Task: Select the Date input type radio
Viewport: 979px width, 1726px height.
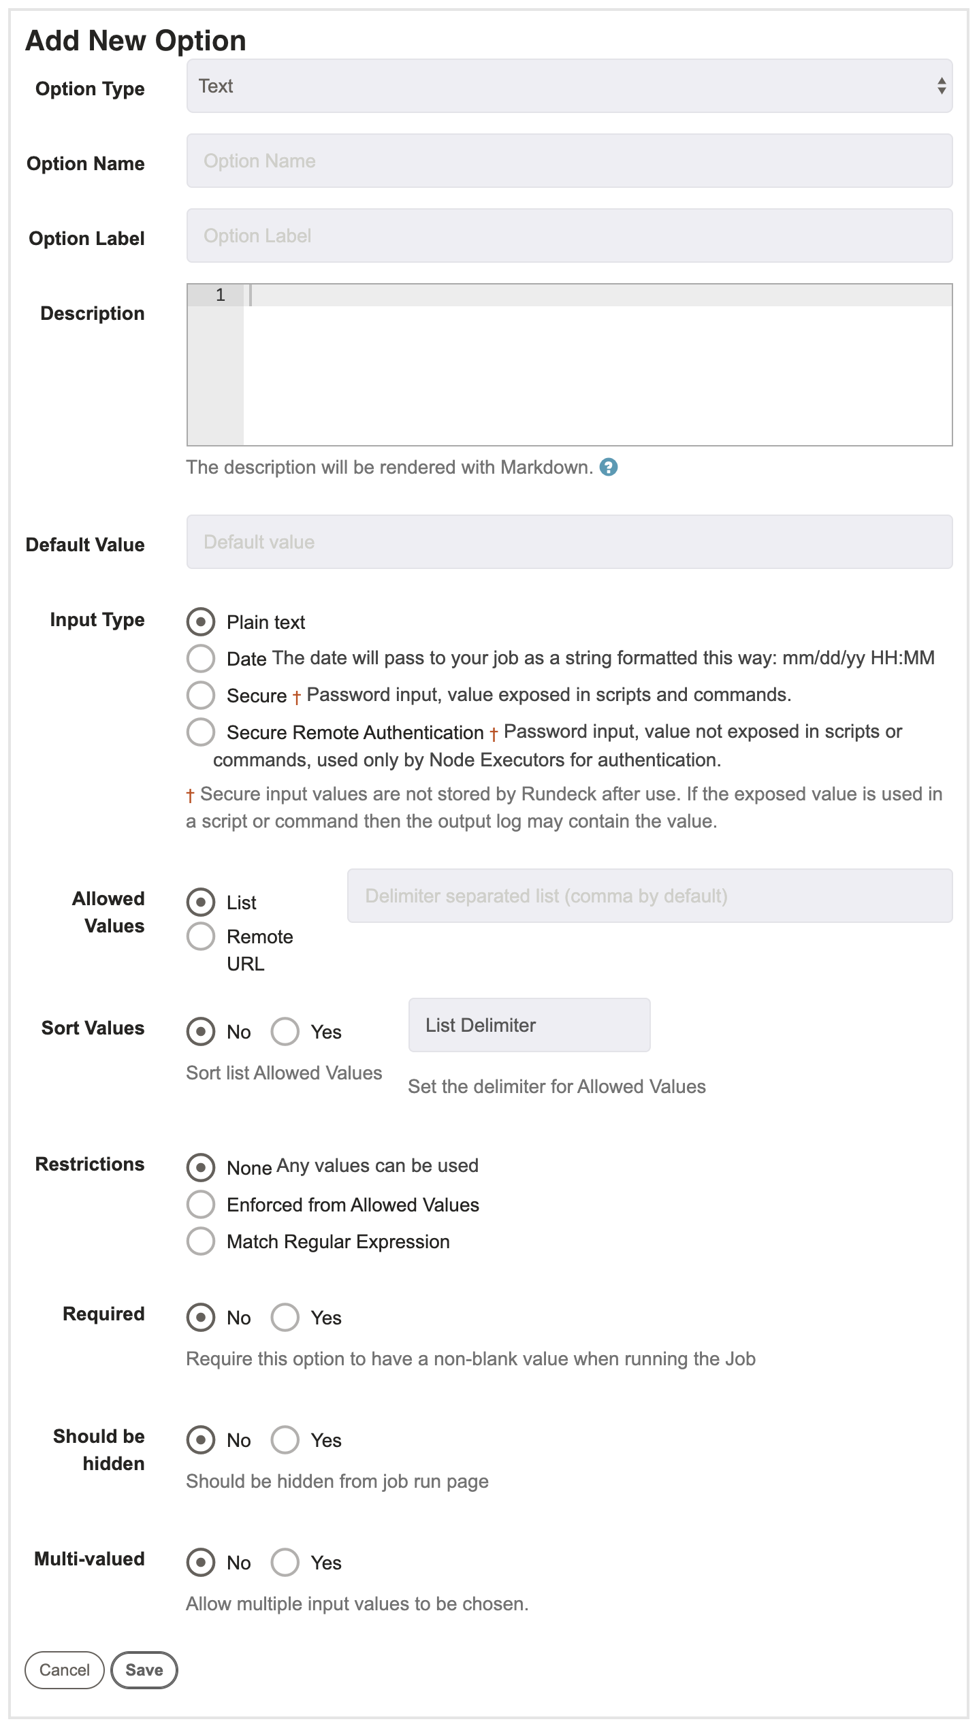Action: (201, 658)
